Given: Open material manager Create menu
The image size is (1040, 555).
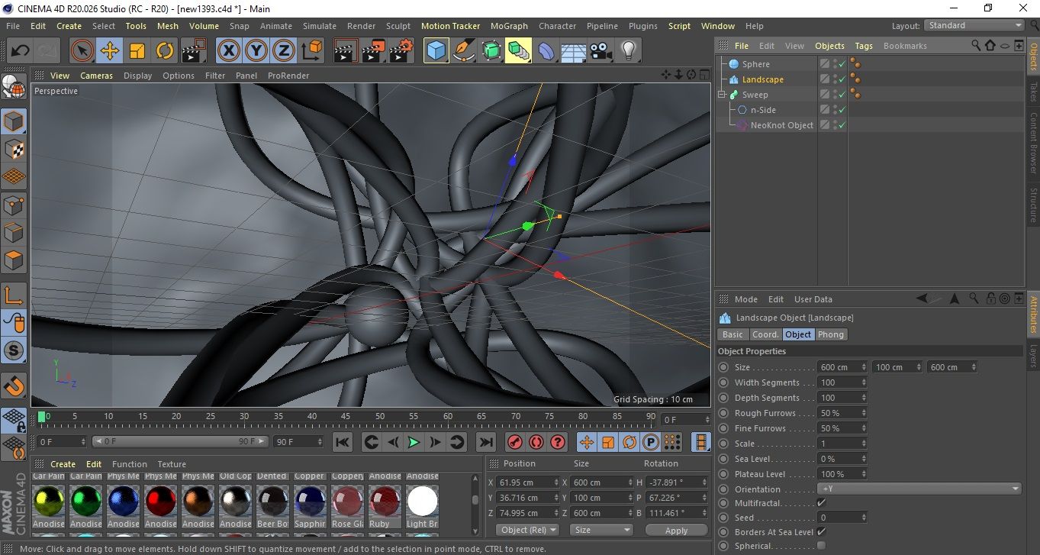Looking at the screenshot, I should (63, 464).
